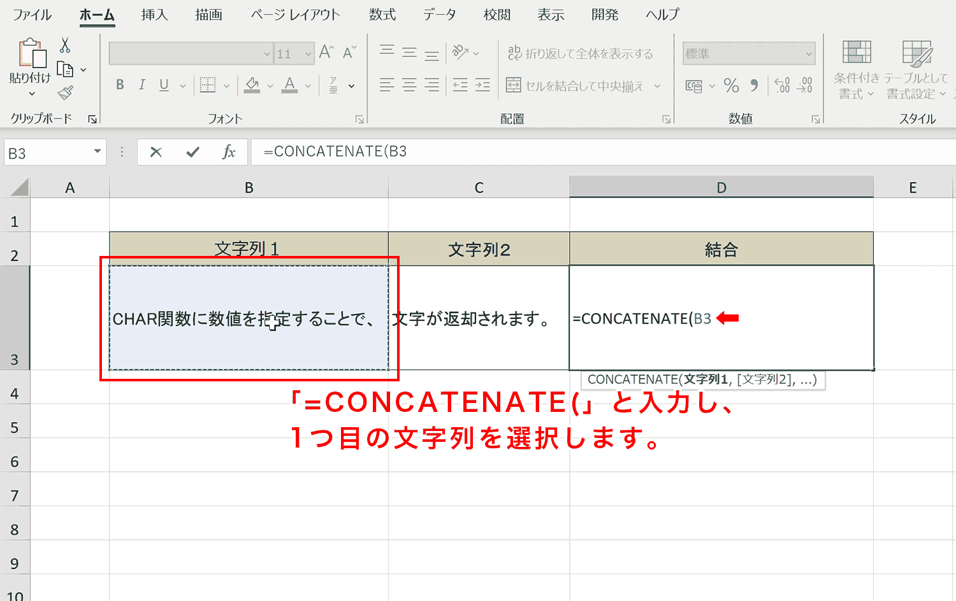Open the ファイル tab
This screenshot has height=601, width=956.
32,15
